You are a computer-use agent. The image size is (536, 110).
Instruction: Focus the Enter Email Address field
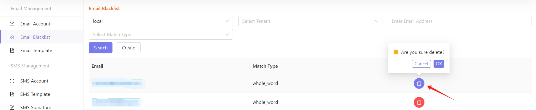point(460,21)
